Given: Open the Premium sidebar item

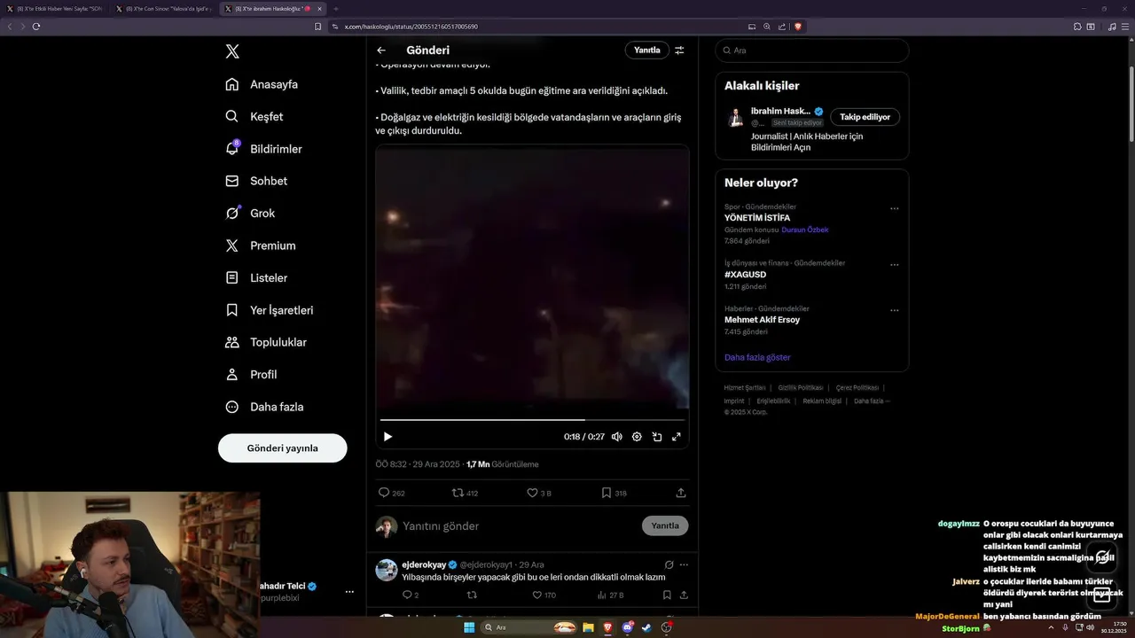Looking at the screenshot, I should tap(262, 245).
